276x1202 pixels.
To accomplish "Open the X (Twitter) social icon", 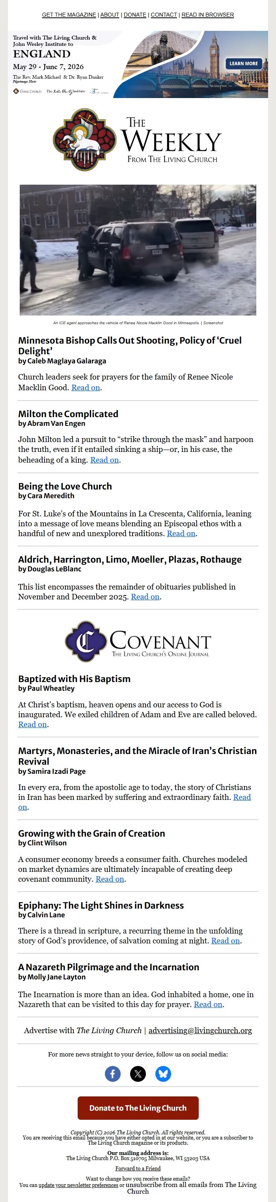I will [138, 1073].
